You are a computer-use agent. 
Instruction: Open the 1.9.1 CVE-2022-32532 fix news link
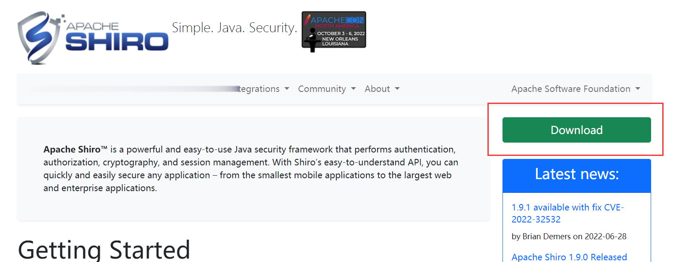(567, 213)
